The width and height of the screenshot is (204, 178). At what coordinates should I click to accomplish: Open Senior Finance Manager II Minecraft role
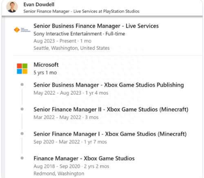click(x=111, y=109)
